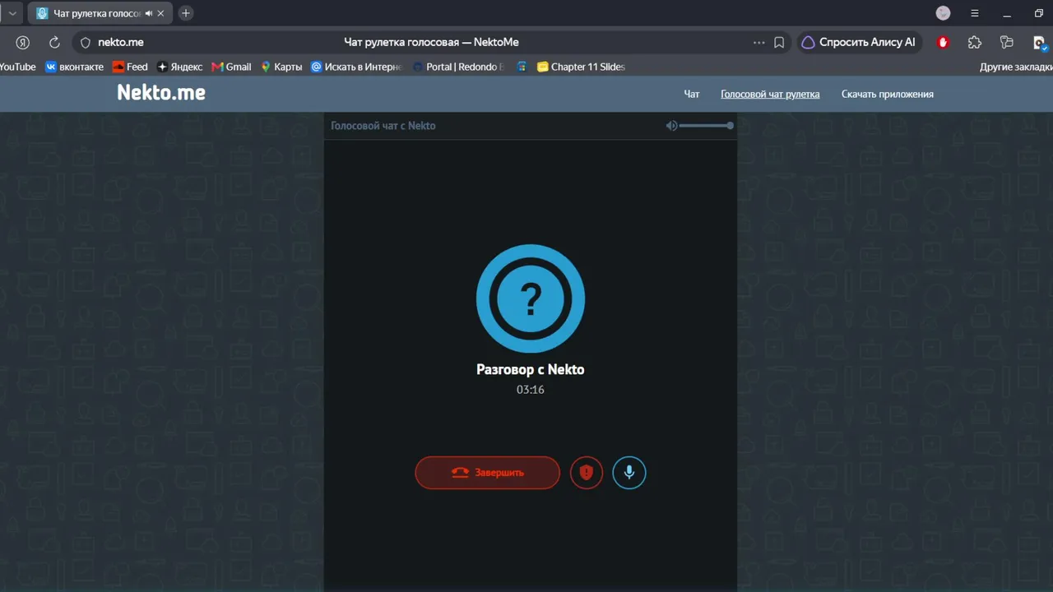This screenshot has width=1053, height=592.
Task: Reload the current page
Action: [54, 43]
